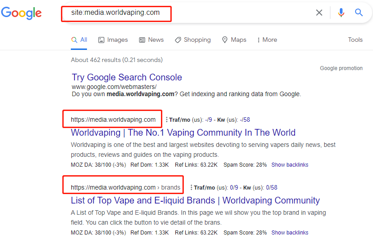Image resolution: width=373 pixels, height=239 pixels.
Task: Click https://media.worldvaping.com URL of first result
Action: pyautogui.click(x=113, y=119)
